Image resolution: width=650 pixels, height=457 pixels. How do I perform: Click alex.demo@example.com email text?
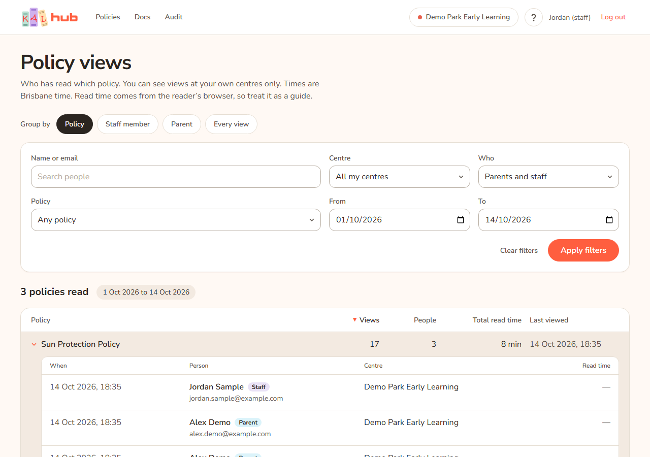pyautogui.click(x=230, y=434)
